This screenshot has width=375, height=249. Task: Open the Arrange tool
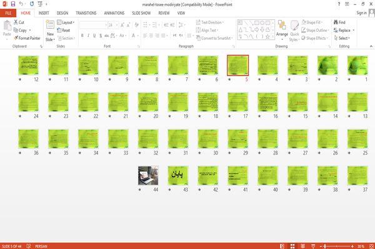[x=282, y=29]
